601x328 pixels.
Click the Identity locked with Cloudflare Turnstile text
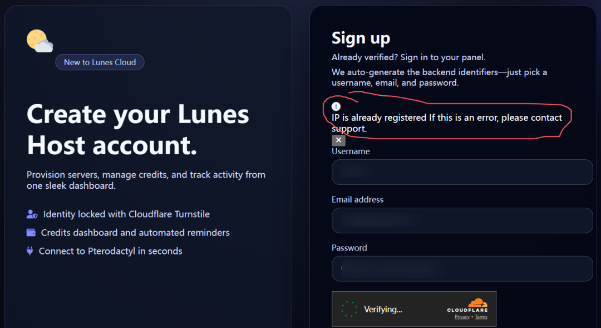126,214
